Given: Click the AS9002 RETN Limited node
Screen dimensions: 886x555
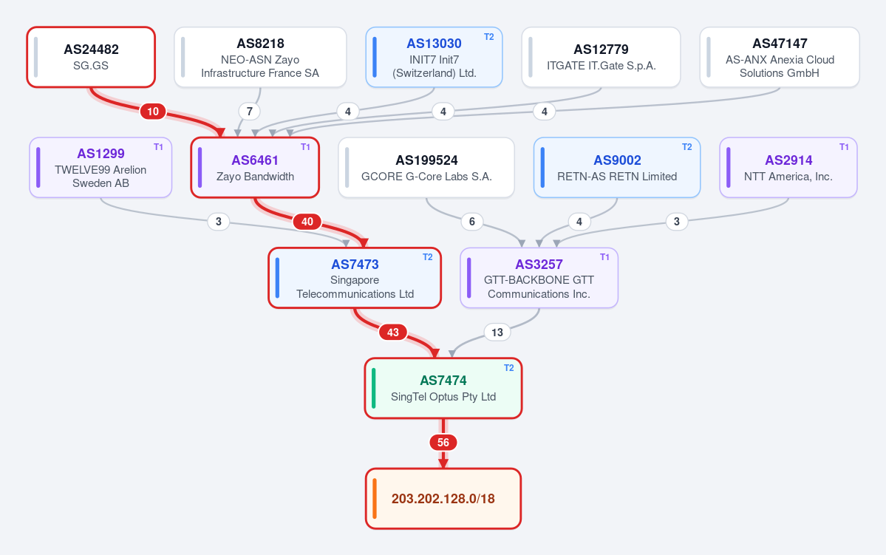Looking at the screenshot, I should click(x=617, y=168).
